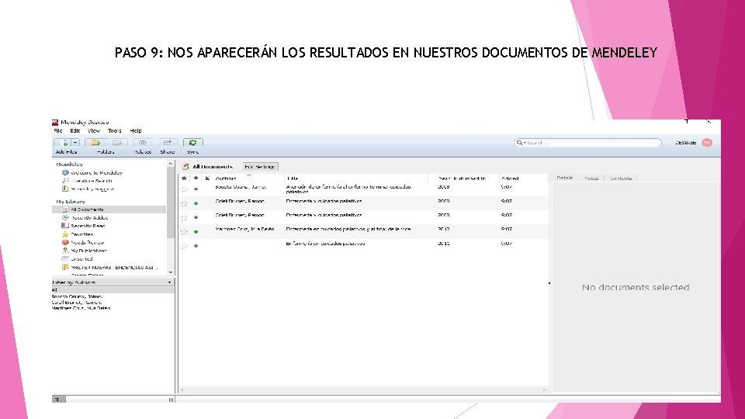Click the filter funnel icon at bottom left
This screenshot has height=419, width=745.
(x=58, y=400)
